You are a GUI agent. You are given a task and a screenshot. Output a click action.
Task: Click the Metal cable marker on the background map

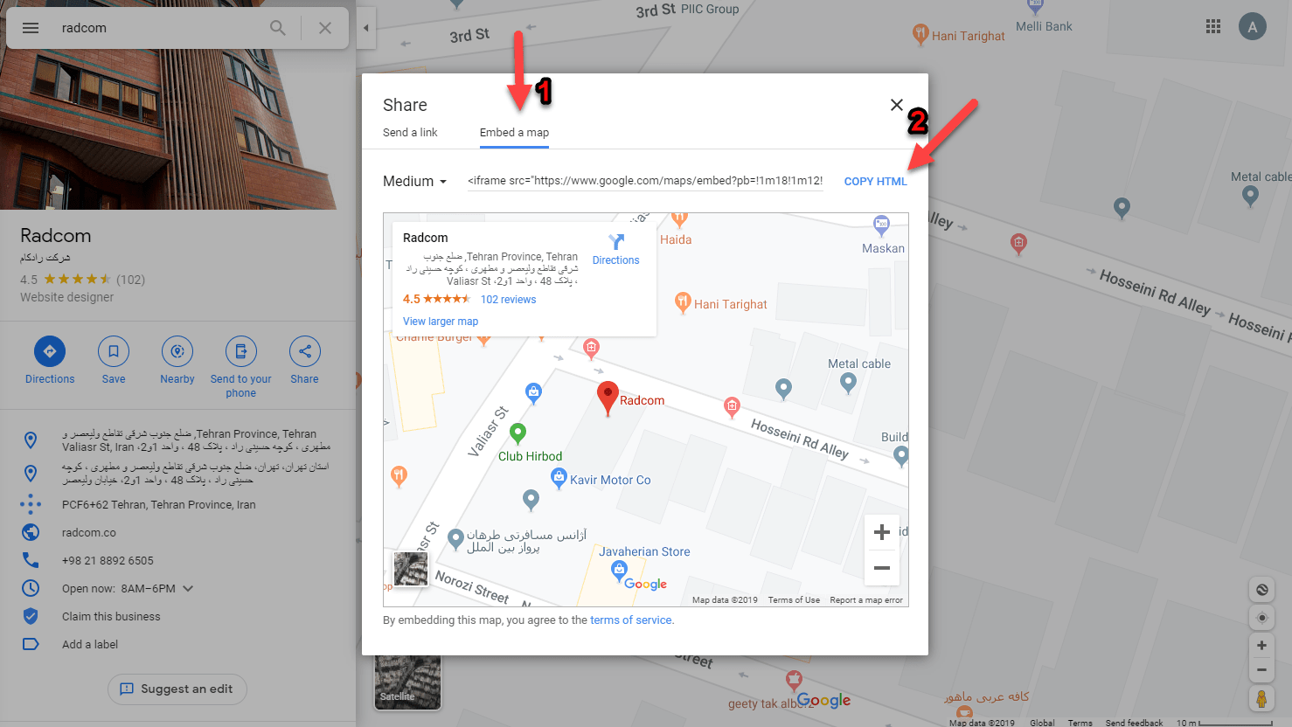(x=1250, y=196)
